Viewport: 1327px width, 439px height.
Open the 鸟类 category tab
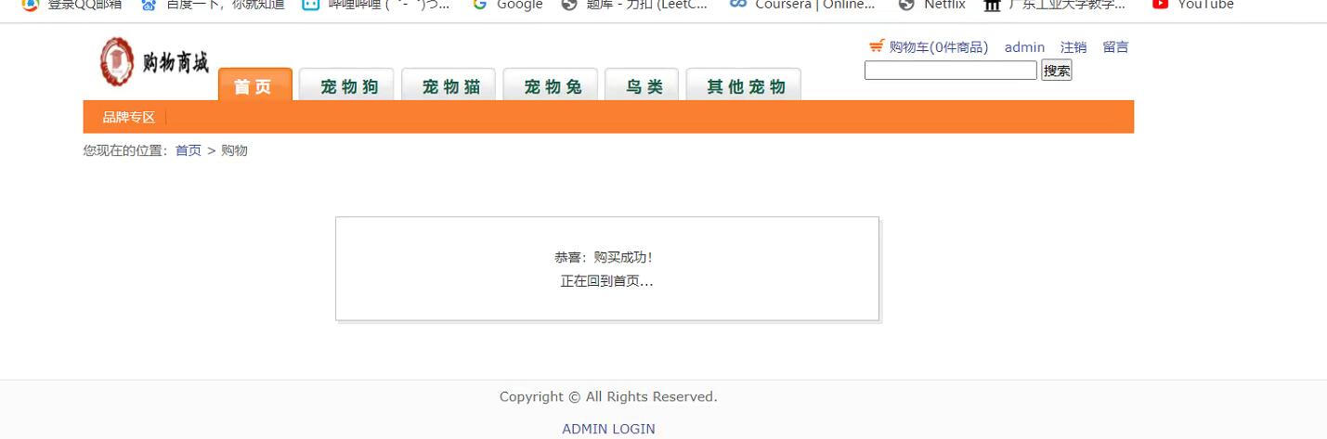[x=644, y=86]
